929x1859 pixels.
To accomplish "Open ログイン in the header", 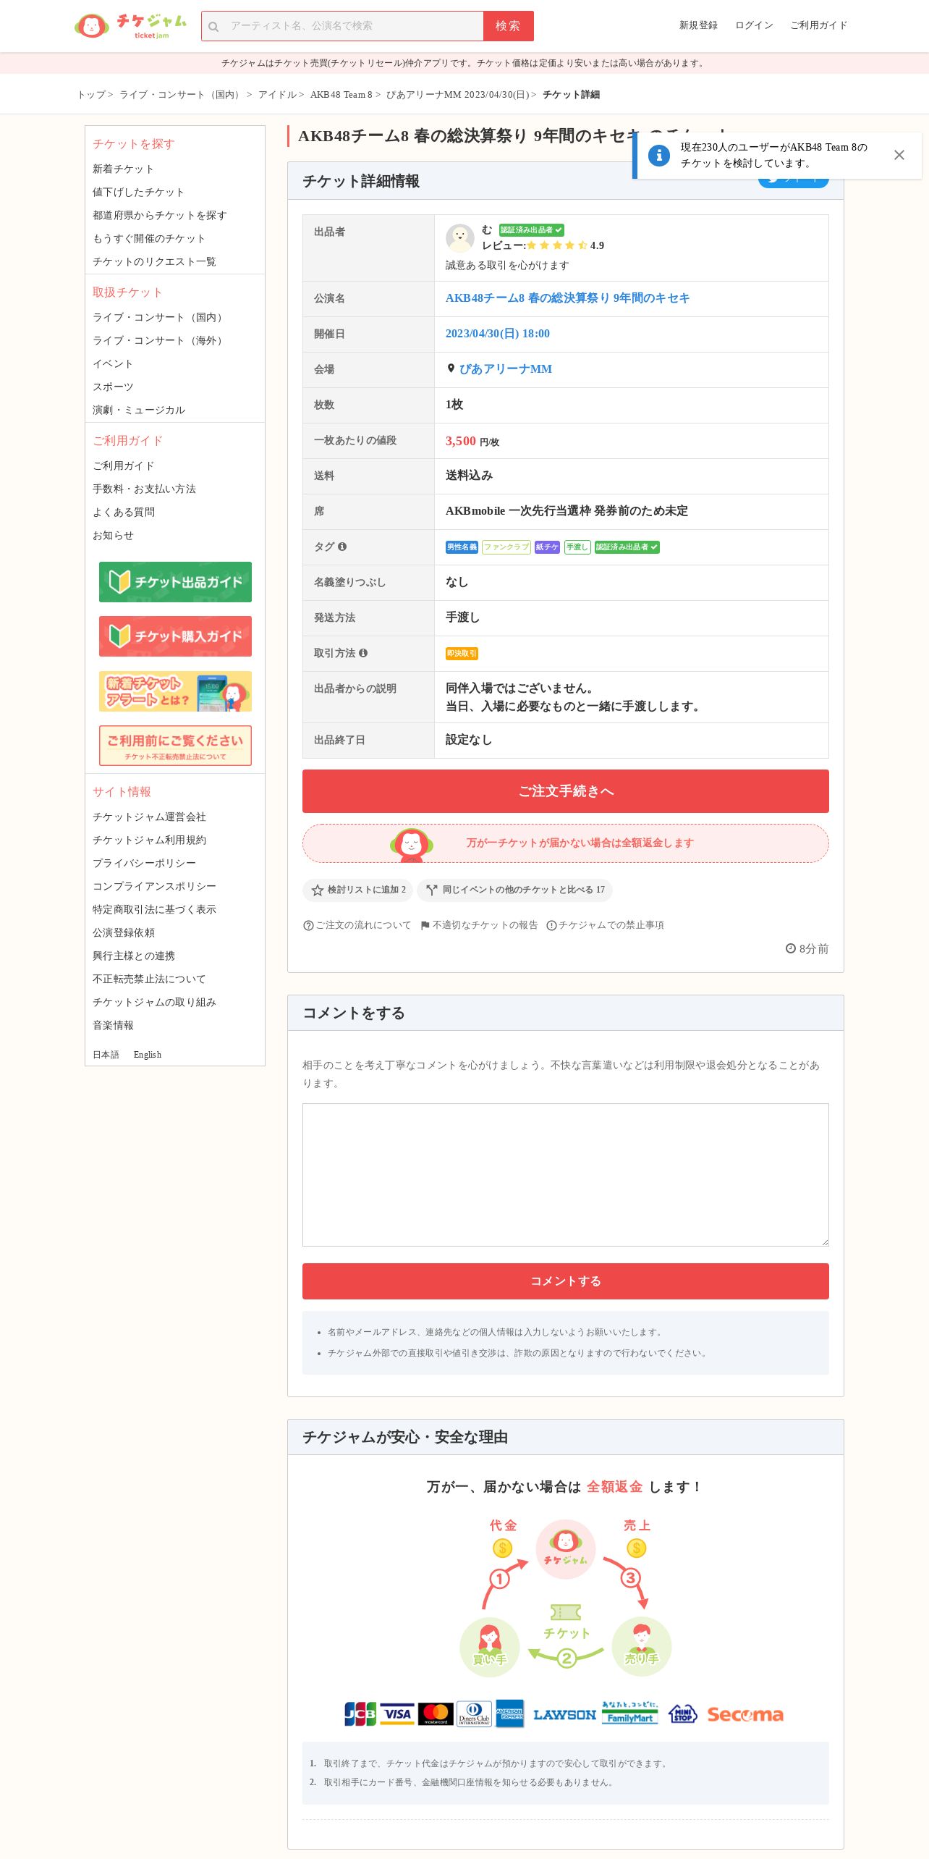I will (754, 25).
